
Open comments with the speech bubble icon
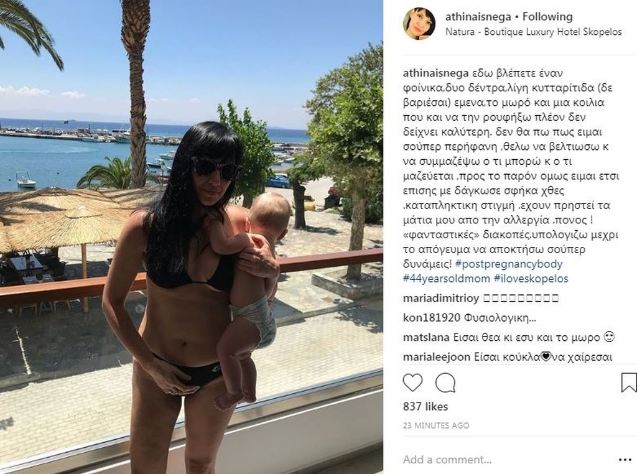coord(445,383)
